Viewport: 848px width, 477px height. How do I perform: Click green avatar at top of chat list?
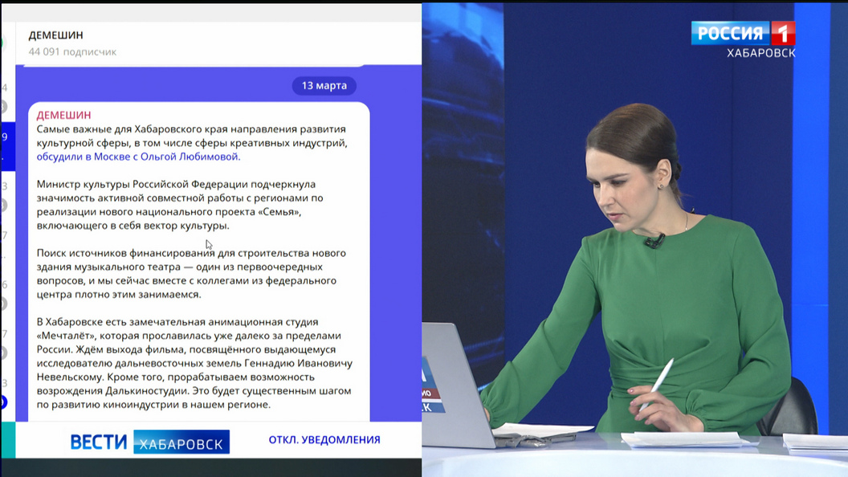click(2, 43)
